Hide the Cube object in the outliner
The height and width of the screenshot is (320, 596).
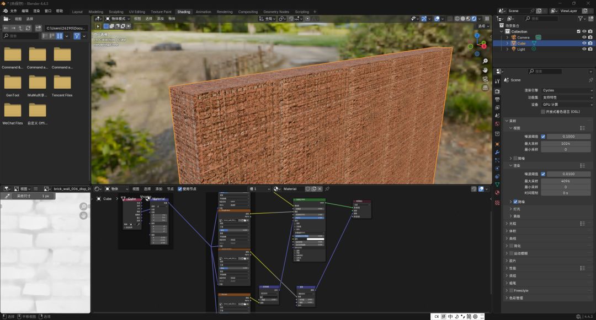pyautogui.click(x=583, y=43)
